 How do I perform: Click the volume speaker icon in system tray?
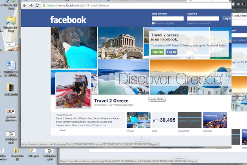[x=239, y=4]
